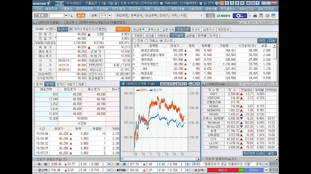Screen dimensions: 311x174
Task: Switch to the 체결 tab
Action: (x=81, y=84)
